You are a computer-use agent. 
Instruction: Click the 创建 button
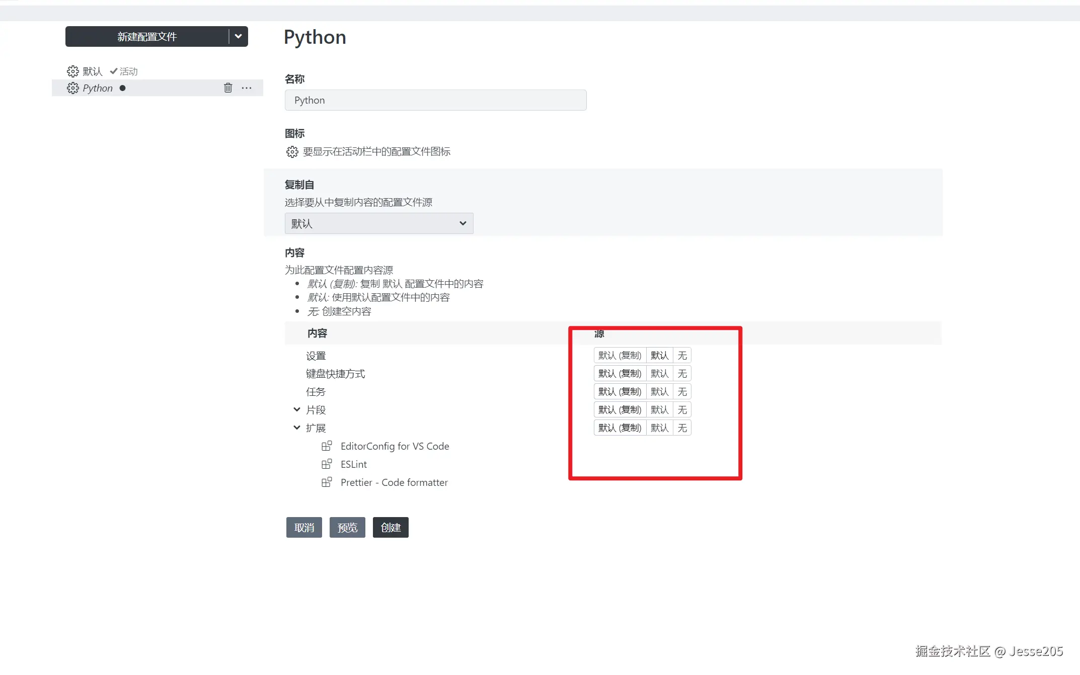[x=391, y=528]
